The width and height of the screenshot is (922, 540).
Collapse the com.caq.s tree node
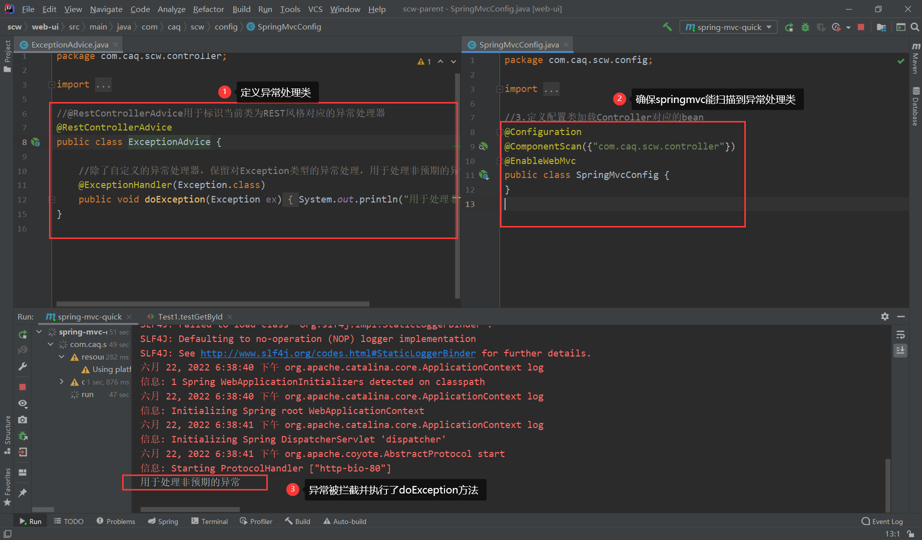pos(51,344)
